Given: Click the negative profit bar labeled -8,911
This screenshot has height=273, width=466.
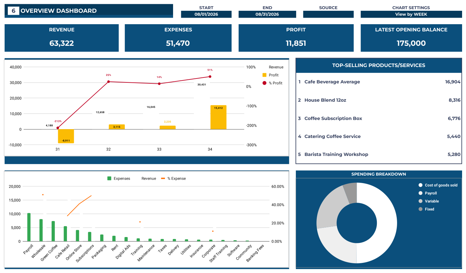Looking at the screenshot, I should tap(66, 136).
